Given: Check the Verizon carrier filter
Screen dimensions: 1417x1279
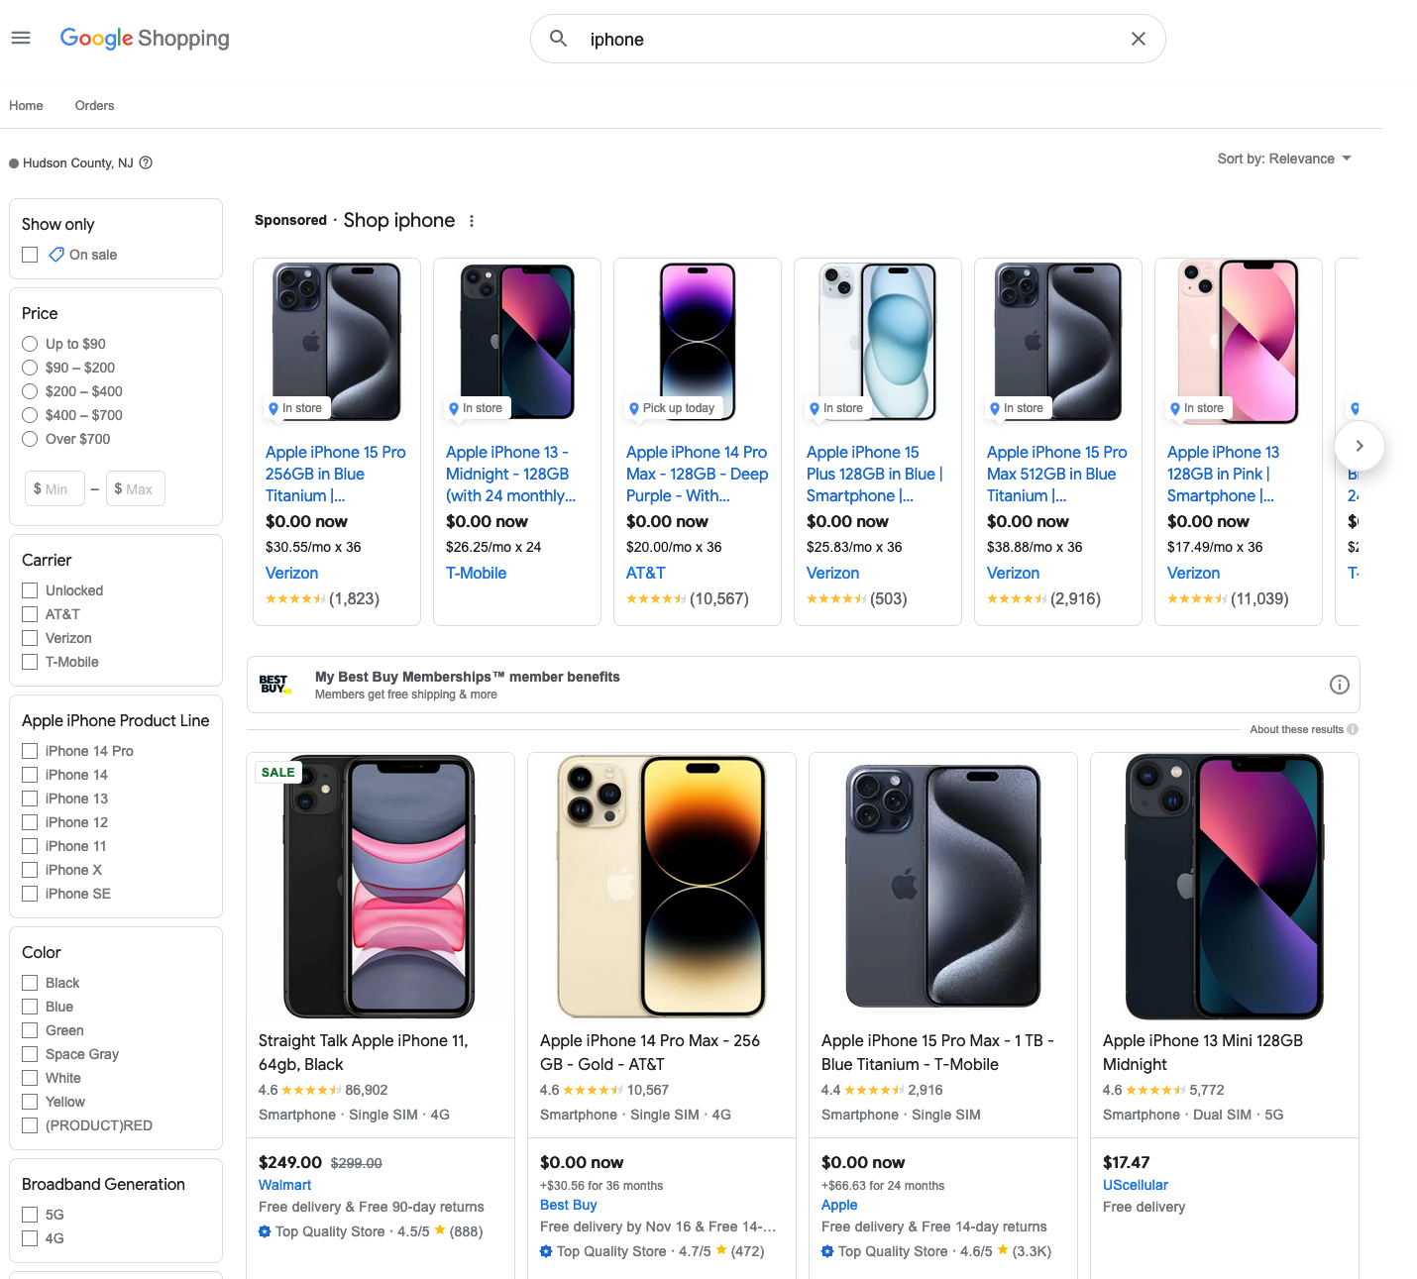Looking at the screenshot, I should tap(30, 638).
